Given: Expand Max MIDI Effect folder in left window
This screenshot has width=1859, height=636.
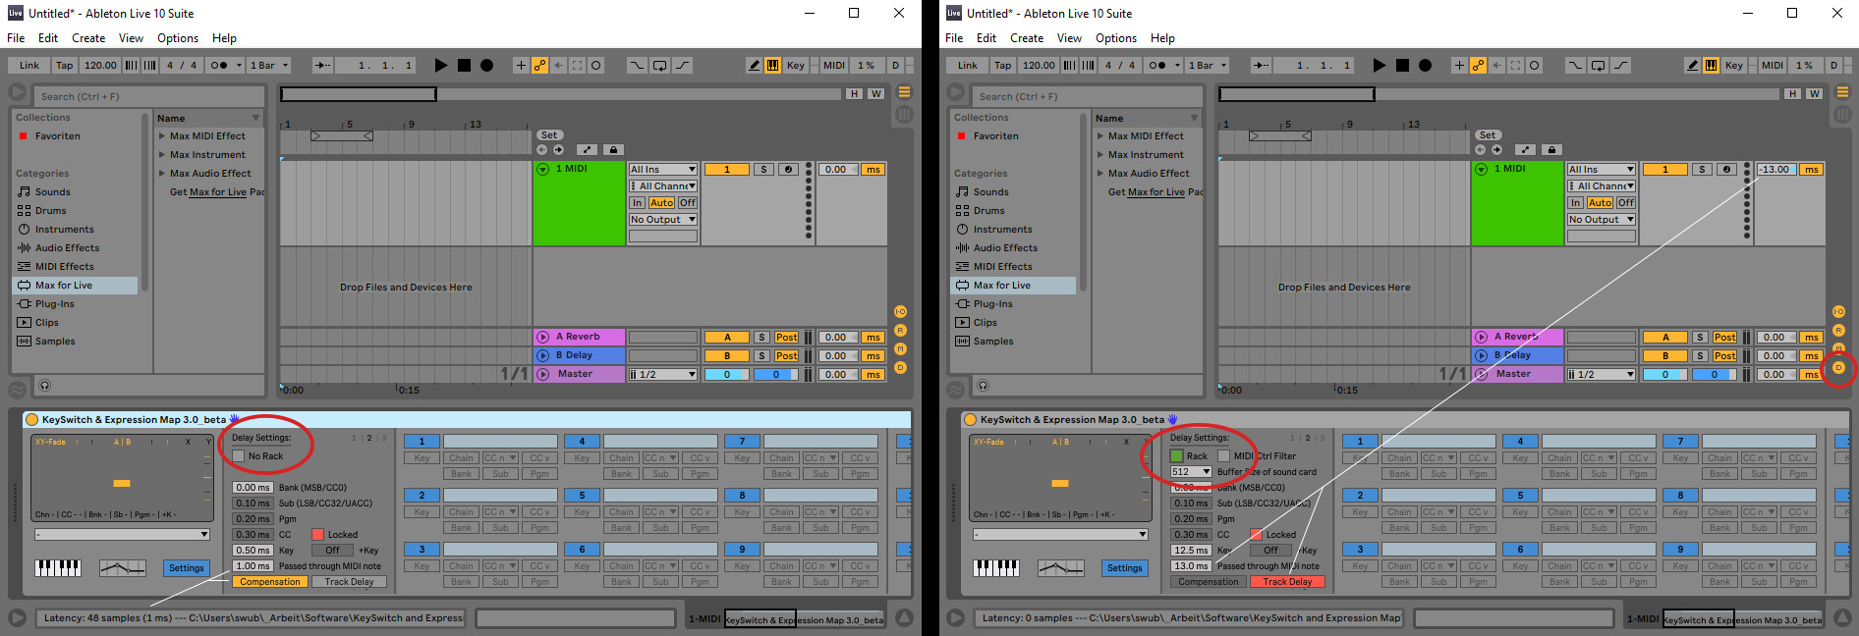Looking at the screenshot, I should [162, 136].
